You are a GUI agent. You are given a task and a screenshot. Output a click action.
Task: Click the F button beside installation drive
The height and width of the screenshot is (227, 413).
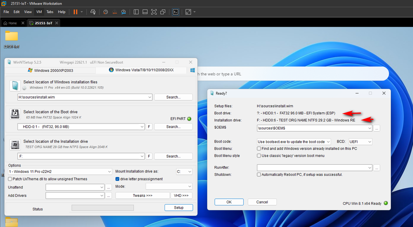point(149,156)
